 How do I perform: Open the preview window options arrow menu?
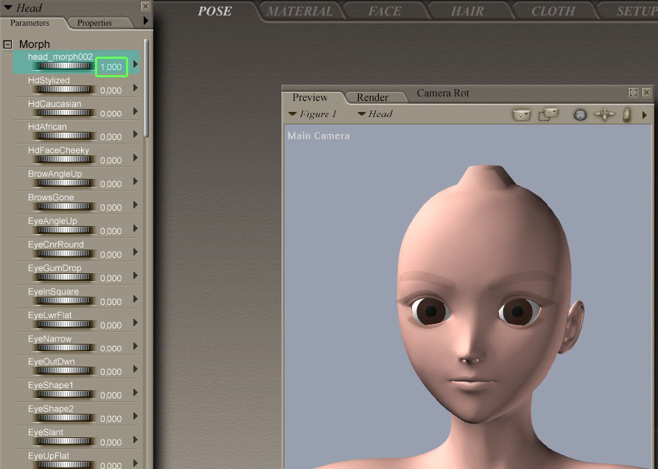pyautogui.click(x=645, y=115)
